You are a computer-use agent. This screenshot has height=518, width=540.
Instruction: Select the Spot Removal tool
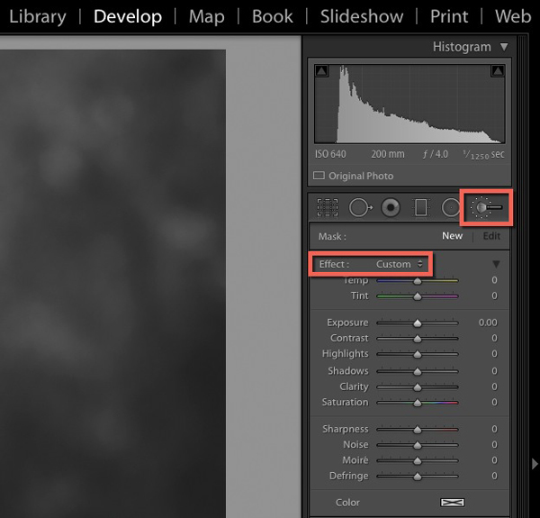click(361, 207)
